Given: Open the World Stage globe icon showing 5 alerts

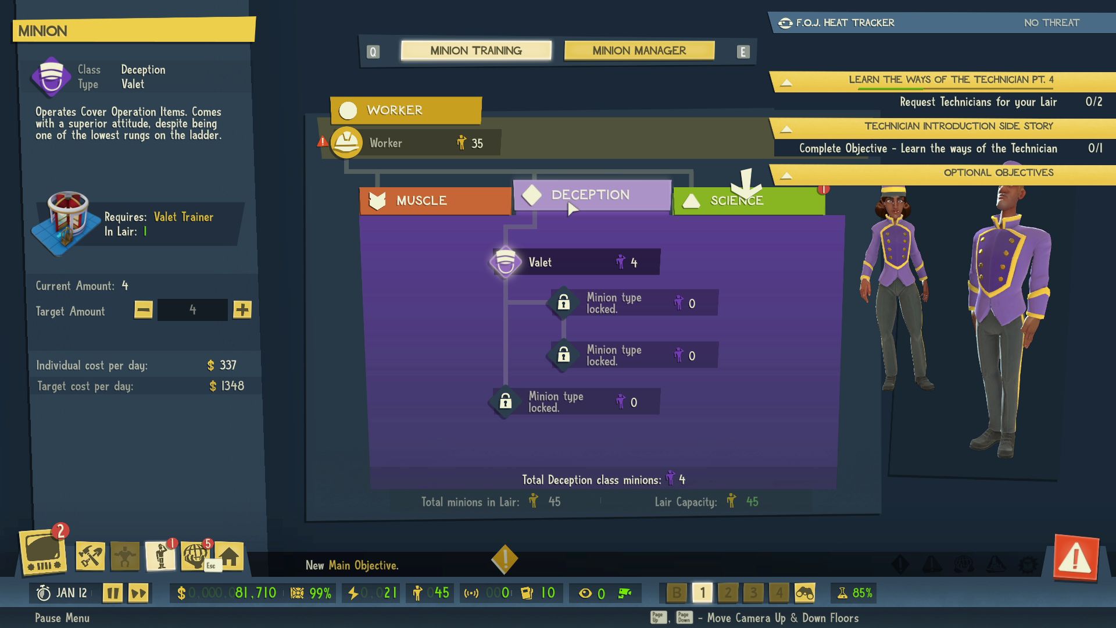Looking at the screenshot, I should [194, 556].
